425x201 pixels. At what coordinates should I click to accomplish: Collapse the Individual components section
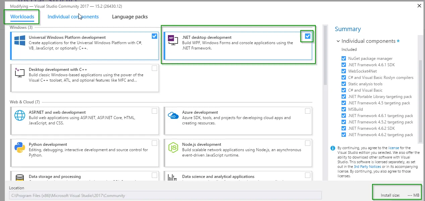tap(338, 41)
